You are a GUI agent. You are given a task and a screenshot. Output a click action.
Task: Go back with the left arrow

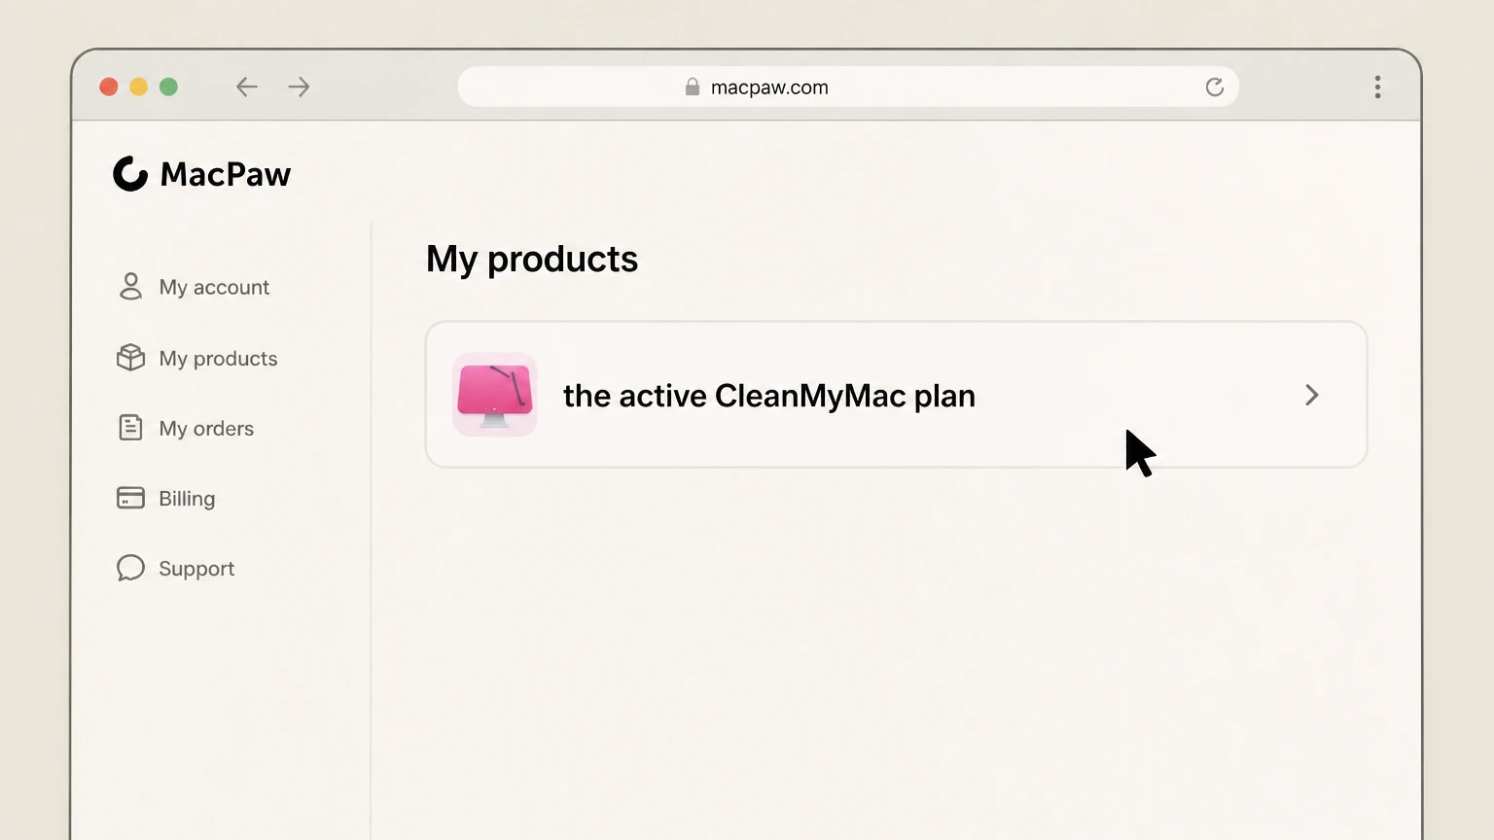coord(247,87)
